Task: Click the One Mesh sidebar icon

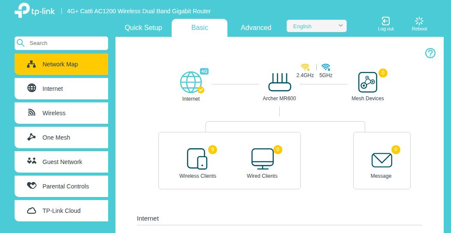Action: click(x=31, y=137)
